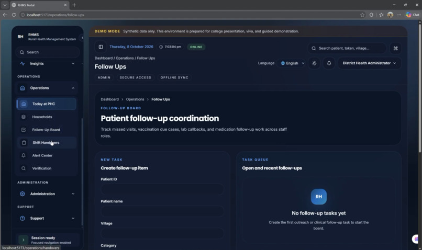Click the Administration gear icon
422x250 pixels.
click(x=23, y=194)
